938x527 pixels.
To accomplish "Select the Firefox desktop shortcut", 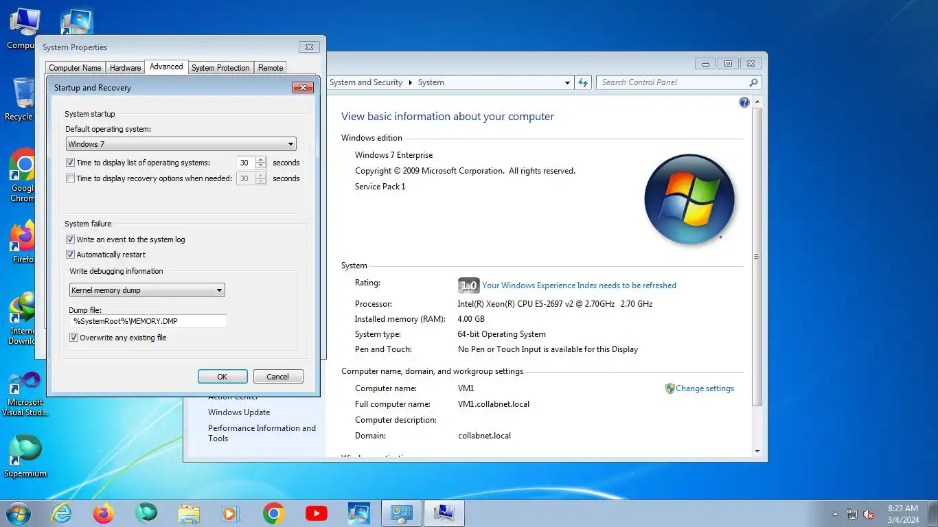I will [x=23, y=242].
